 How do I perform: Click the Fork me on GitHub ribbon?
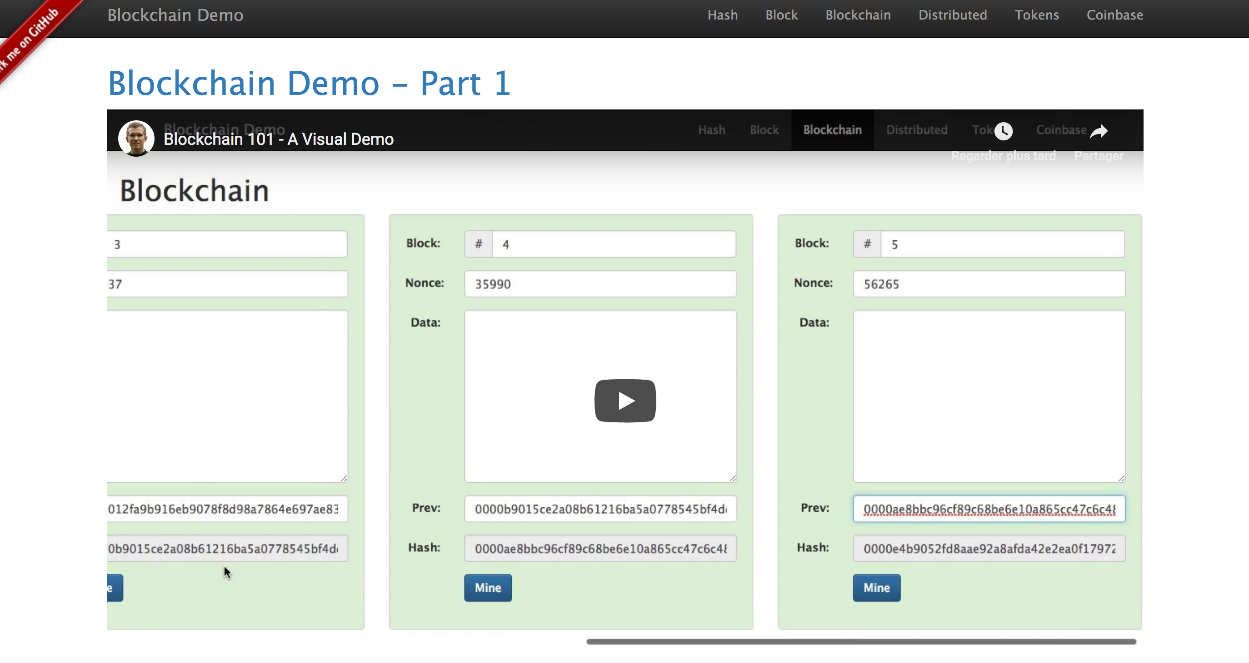29,39
